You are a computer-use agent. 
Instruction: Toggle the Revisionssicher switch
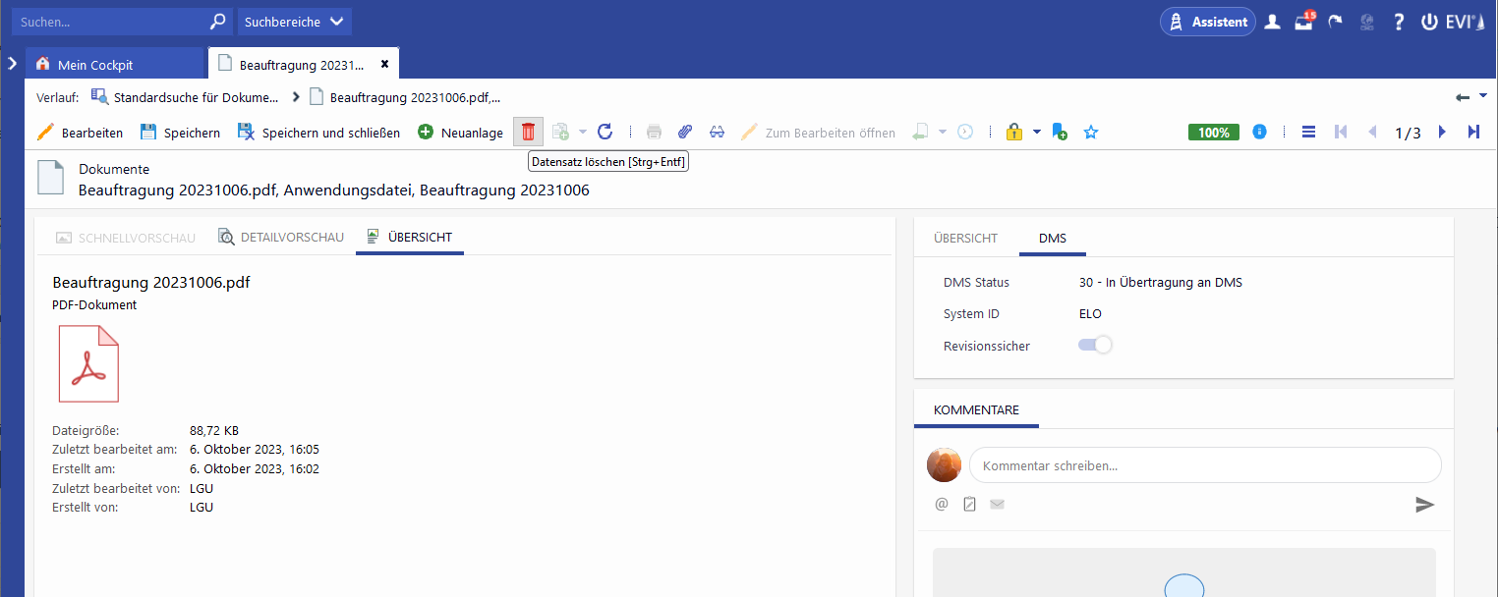coord(1095,345)
